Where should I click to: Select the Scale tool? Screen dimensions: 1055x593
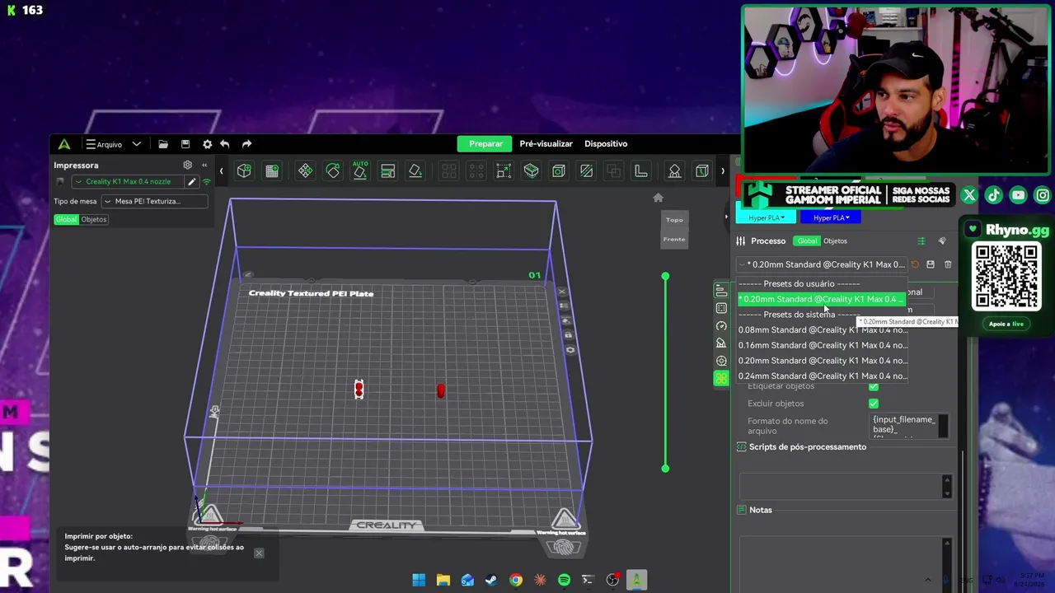[x=504, y=170]
